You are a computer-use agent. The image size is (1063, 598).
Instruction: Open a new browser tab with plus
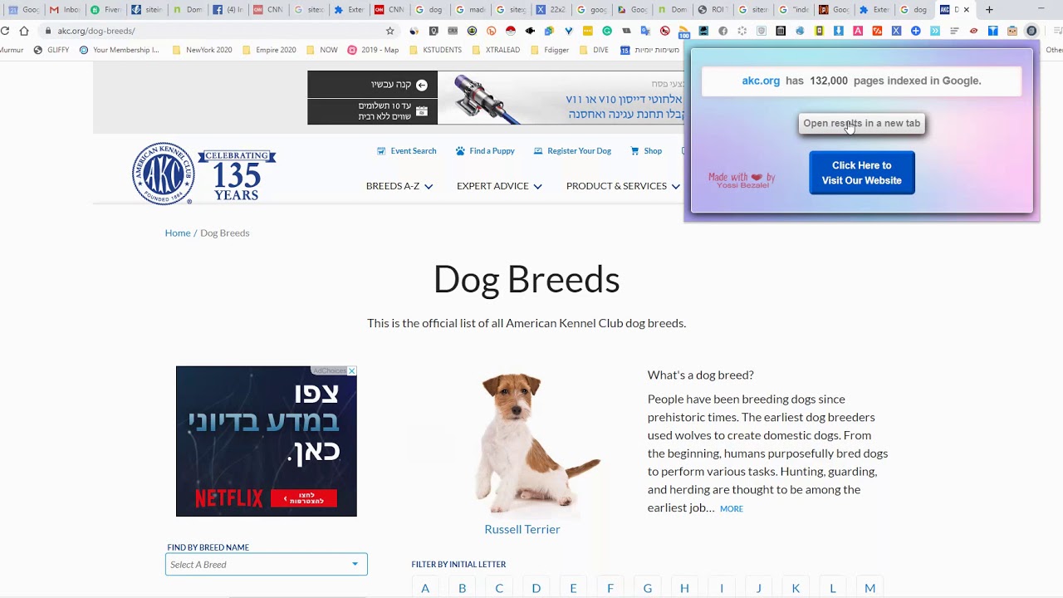[x=989, y=10]
